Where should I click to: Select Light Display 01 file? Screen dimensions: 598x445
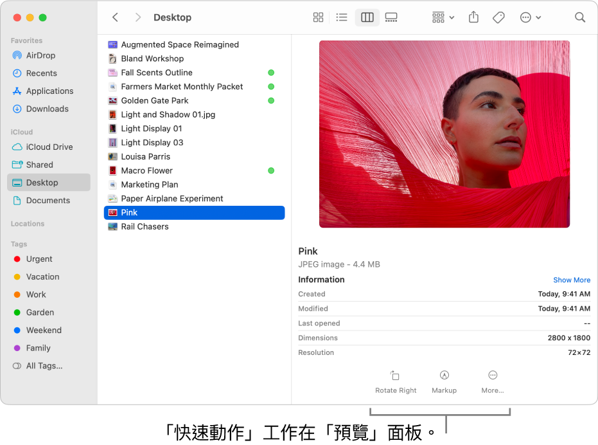194,129
